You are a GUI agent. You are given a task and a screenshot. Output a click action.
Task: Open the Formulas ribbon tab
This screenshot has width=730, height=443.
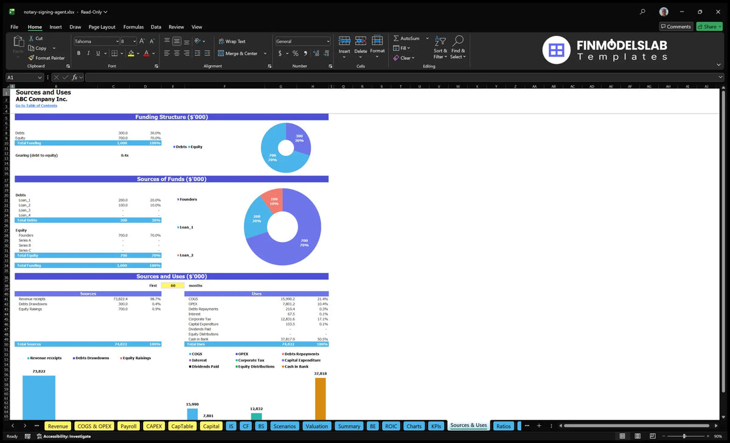click(133, 27)
